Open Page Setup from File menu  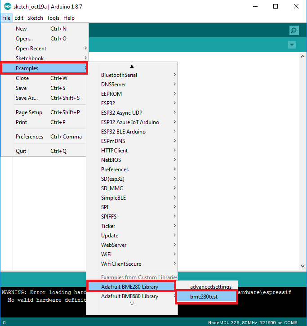click(x=44, y=112)
